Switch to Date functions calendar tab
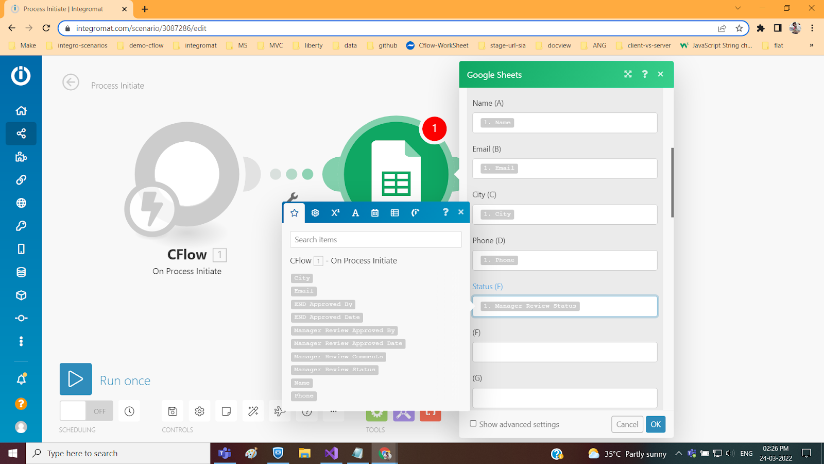This screenshot has width=824, height=464. click(x=375, y=213)
